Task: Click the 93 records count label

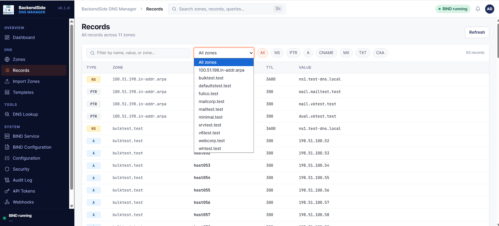Action: [x=475, y=53]
